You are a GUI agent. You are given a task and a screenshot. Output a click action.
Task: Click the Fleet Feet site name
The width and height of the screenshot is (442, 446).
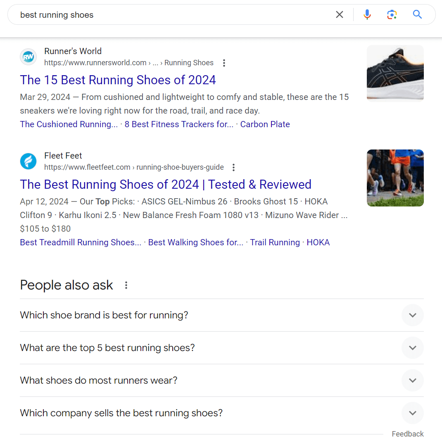[63, 156]
